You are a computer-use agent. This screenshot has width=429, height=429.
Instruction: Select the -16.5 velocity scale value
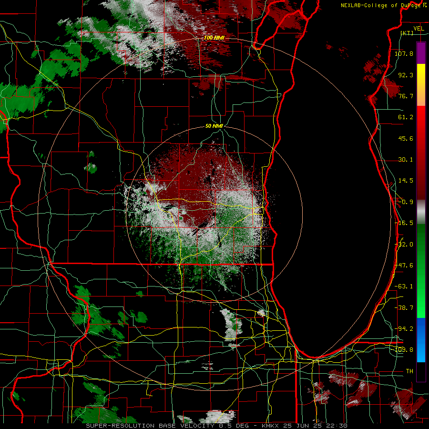404,223
